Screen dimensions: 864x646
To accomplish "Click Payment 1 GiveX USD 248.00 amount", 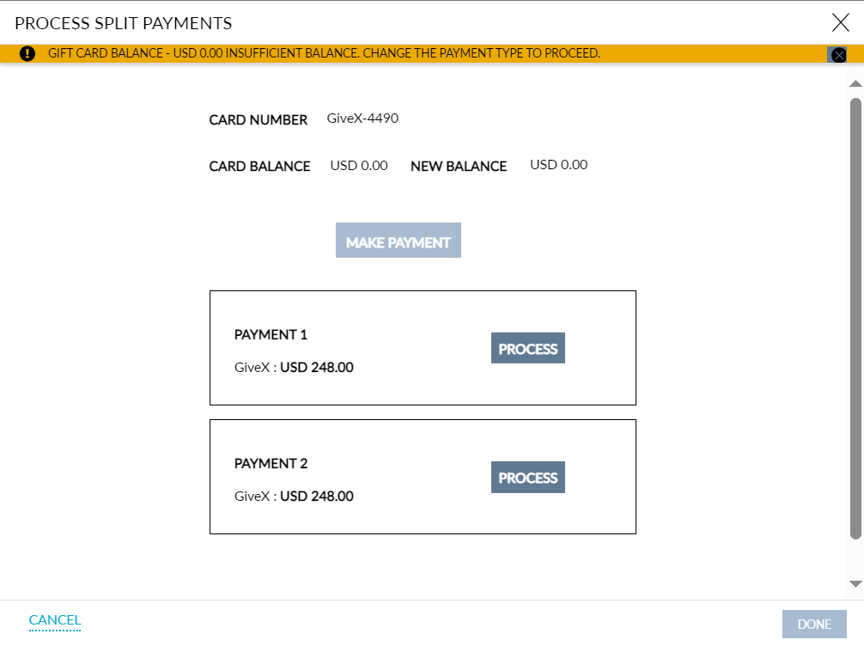I will tap(294, 368).
